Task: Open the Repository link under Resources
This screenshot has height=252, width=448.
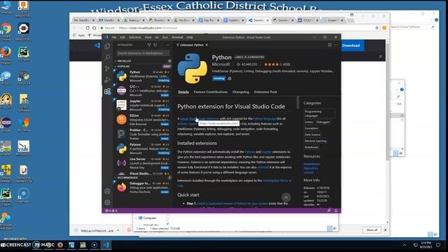Action: [311, 168]
